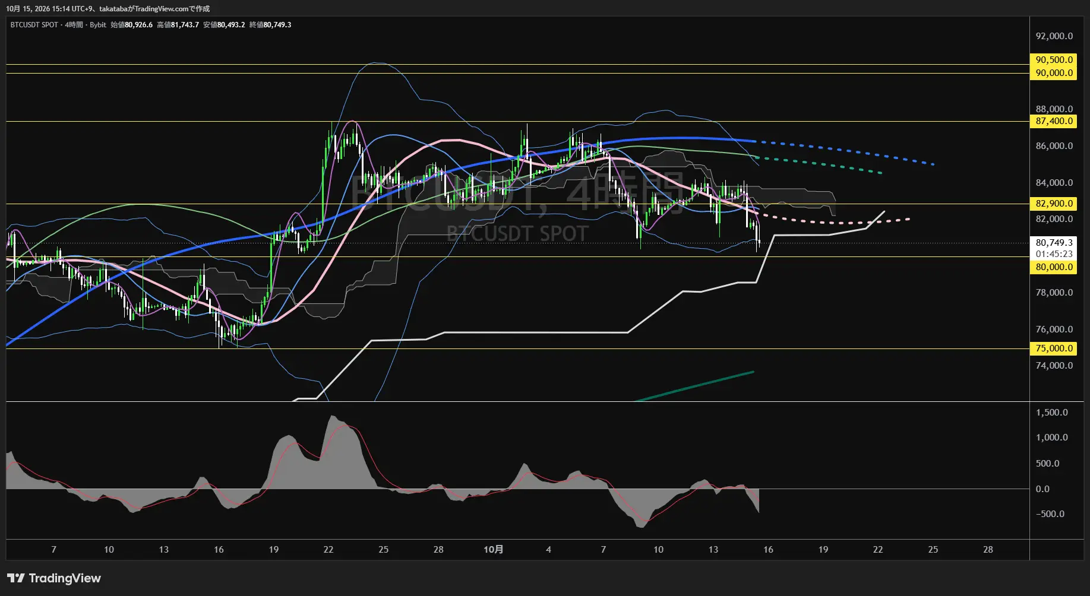
Task: Select the 75,000.0 yellow price label
Action: click(1054, 348)
